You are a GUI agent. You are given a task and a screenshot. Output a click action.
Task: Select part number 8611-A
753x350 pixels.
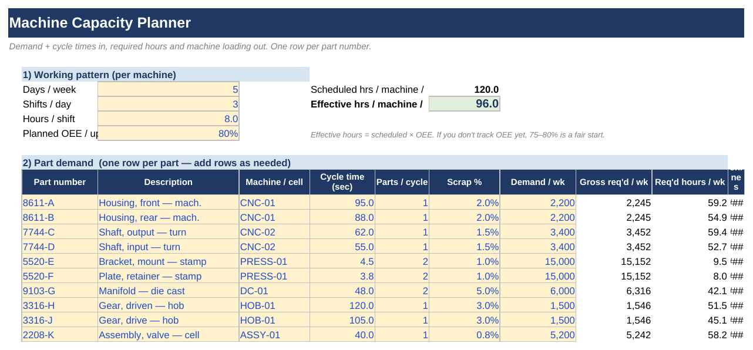tap(60, 203)
